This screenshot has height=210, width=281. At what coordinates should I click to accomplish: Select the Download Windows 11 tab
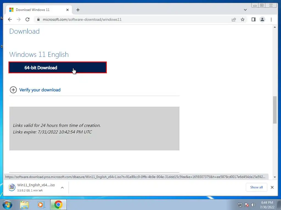(x=39, y=10)
